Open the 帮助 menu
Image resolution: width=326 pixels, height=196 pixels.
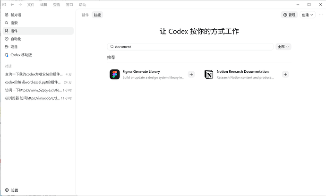[x=83, y=5]
